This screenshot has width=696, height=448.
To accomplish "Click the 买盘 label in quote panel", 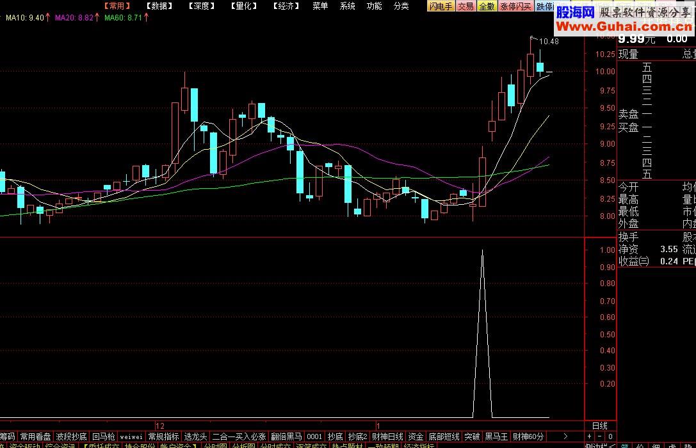I will tap(629, 127).
